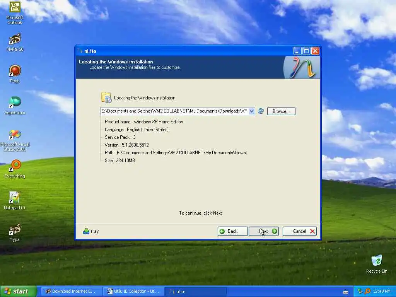Click the keyboard icon in taskbar
The width and height of the screenshot is (396, 297).
(x=346, y=292)
